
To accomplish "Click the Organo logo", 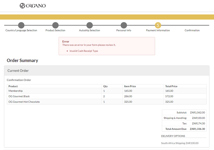I will (33, 6).
